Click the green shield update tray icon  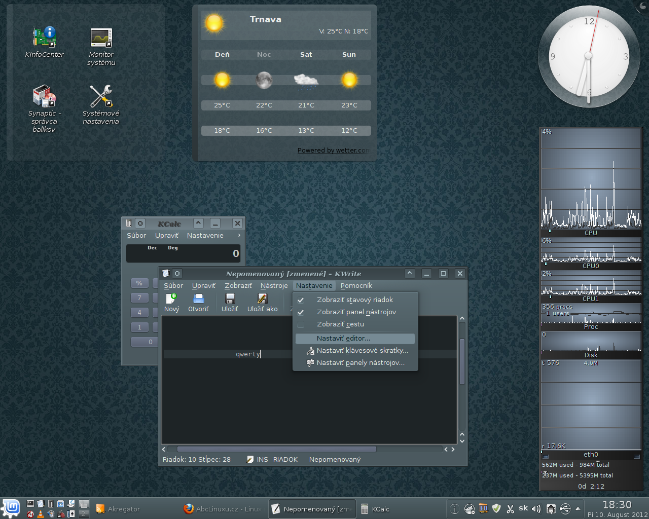point(496,508)
